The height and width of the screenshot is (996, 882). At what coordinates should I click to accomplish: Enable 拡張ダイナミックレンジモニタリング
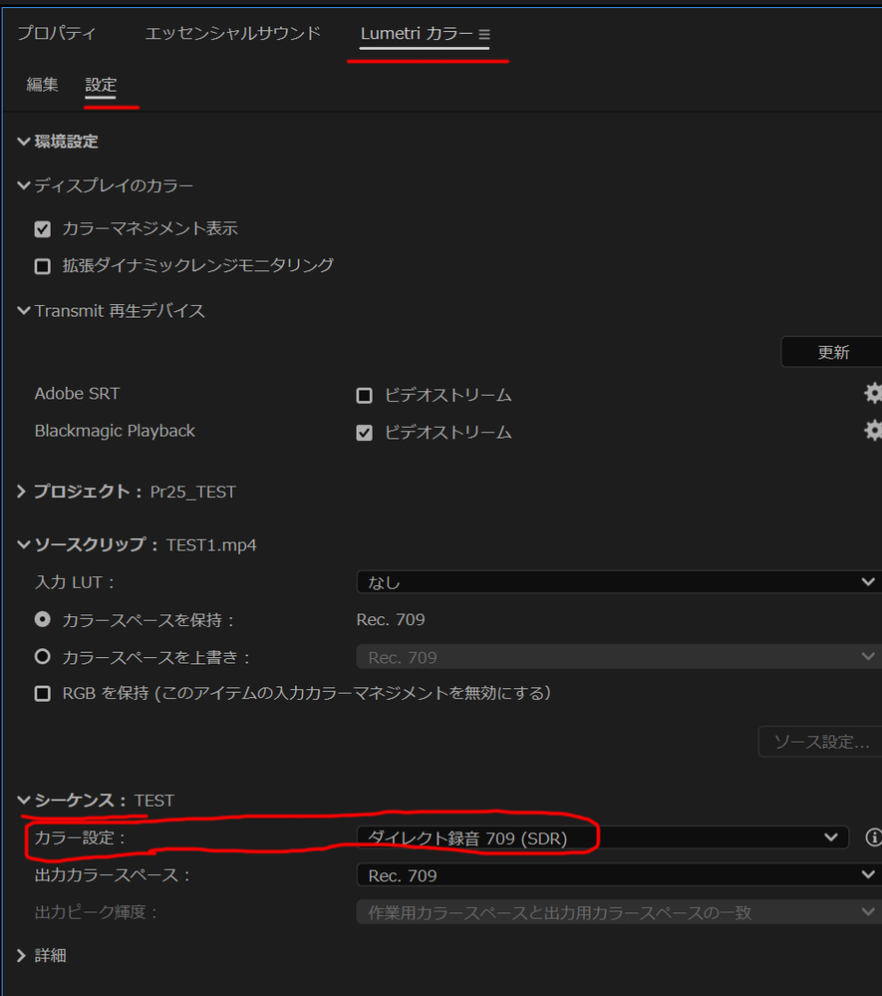[x=42, y=265]
